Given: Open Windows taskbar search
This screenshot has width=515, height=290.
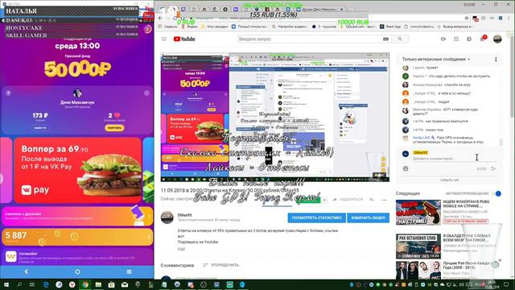Looking at the screenshot, I should (19, 284).
